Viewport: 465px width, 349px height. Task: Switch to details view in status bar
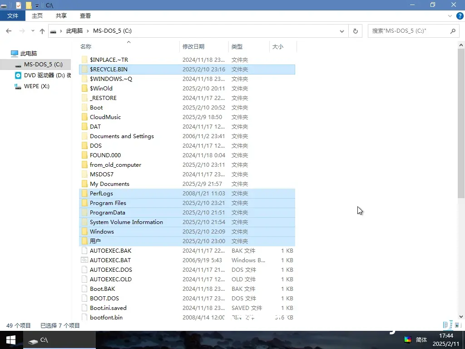point(447,325)
